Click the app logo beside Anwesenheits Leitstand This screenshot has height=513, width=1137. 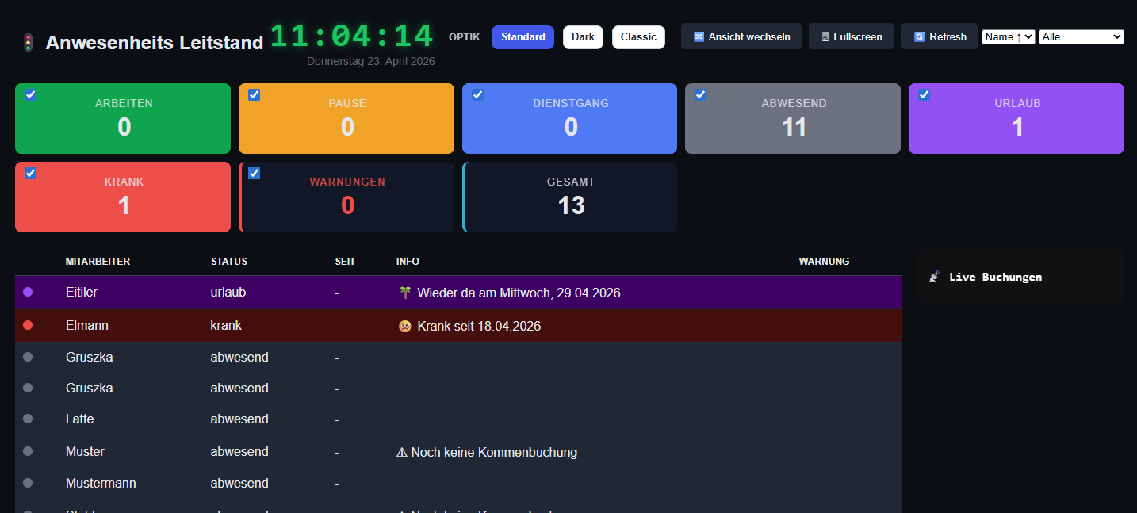click(x=28, y=42)
